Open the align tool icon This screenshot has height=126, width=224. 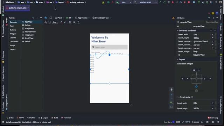pos(74,22)
